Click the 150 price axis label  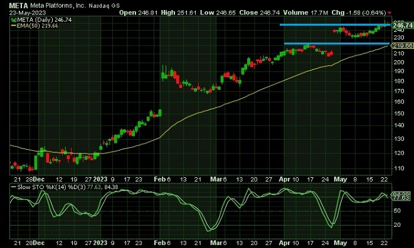[x=399, y=113]
